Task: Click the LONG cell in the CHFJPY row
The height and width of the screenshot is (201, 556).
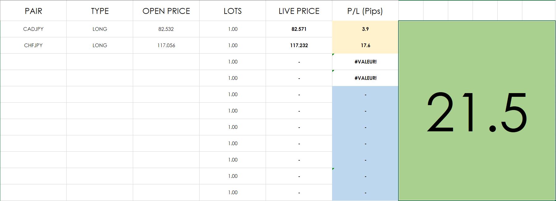Action: (x=100, y=45)
